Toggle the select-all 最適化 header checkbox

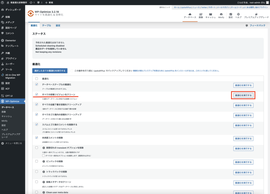point(37,79)
